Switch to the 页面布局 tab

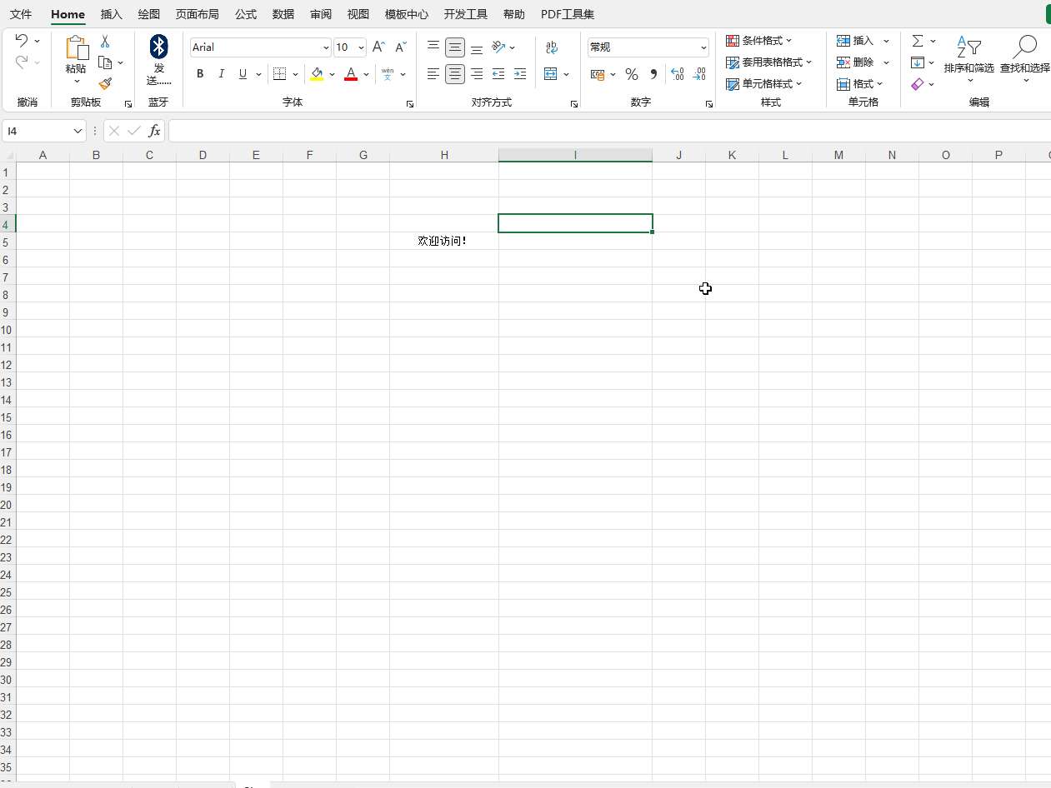click(x=198, y=14)
